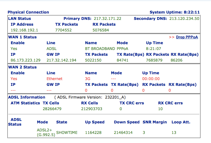Click the ADSL Firmware Version text
Image resolution: width=211 pixels, height=143 pixels.
(x=90, y=97)
